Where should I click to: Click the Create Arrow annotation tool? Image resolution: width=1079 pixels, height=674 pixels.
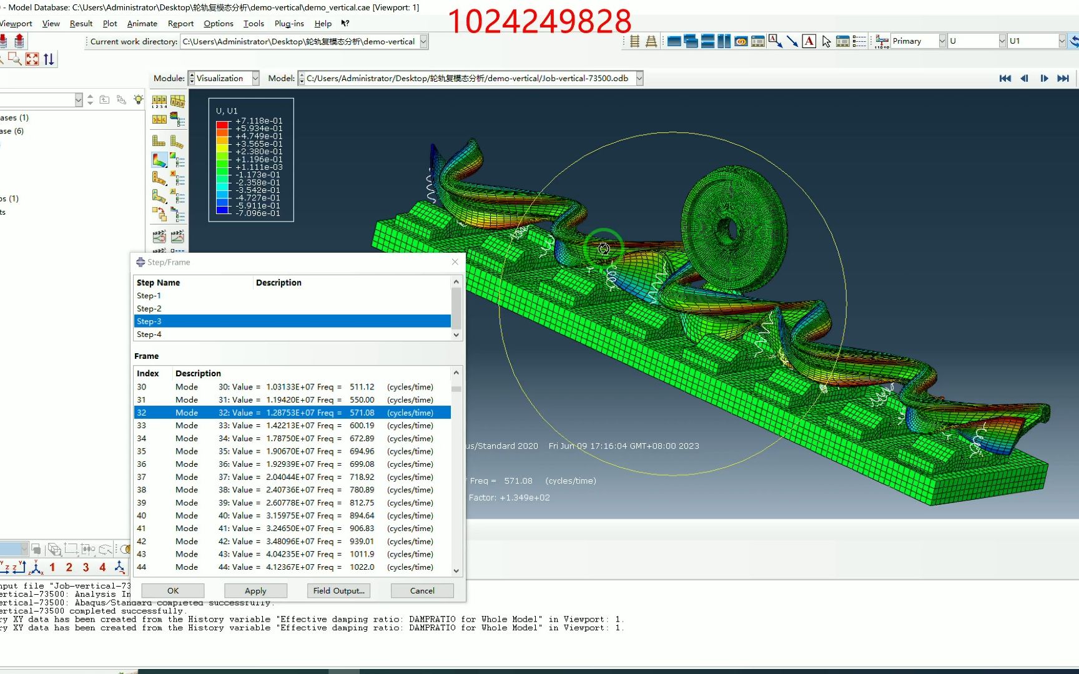[x=792, y=41]
